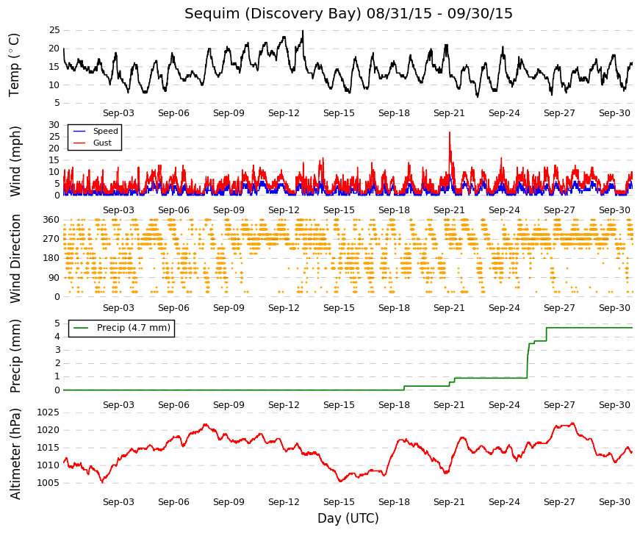Click the 360 tick on Wind Direction axis
Image resolution: width=640 pixels, height=533 pixels.
coord(51,220)
